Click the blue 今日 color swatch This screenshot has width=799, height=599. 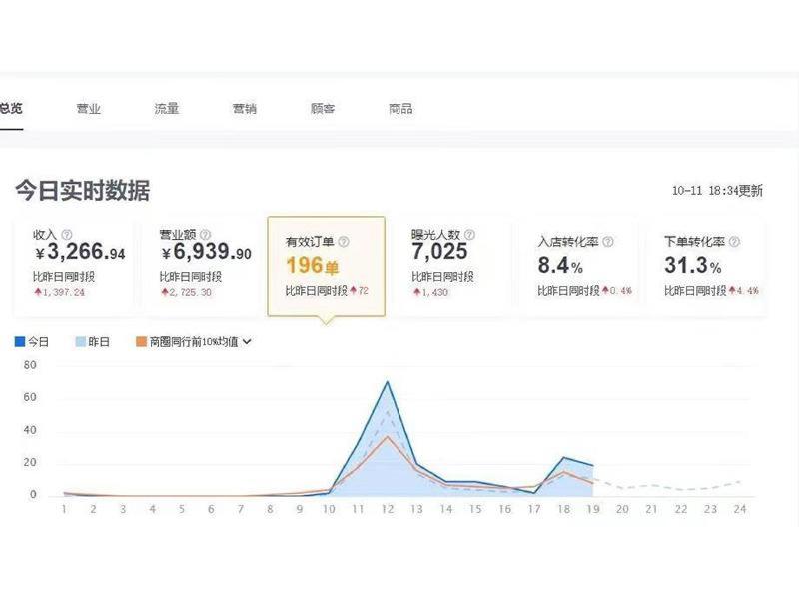click(20, 341)
